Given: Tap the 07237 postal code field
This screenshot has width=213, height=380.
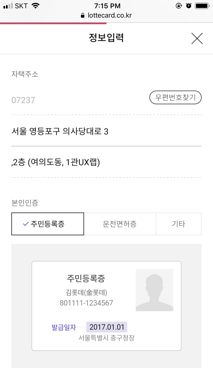Looking at the screenshot, I should tap(80, 100).
